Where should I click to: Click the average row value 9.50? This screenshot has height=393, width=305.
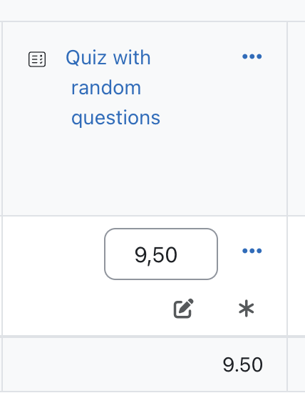click(x=242, y=364)
